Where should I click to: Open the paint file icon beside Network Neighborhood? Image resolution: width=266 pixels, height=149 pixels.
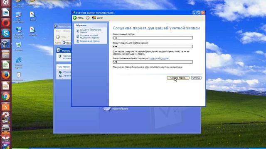[32, 31]
